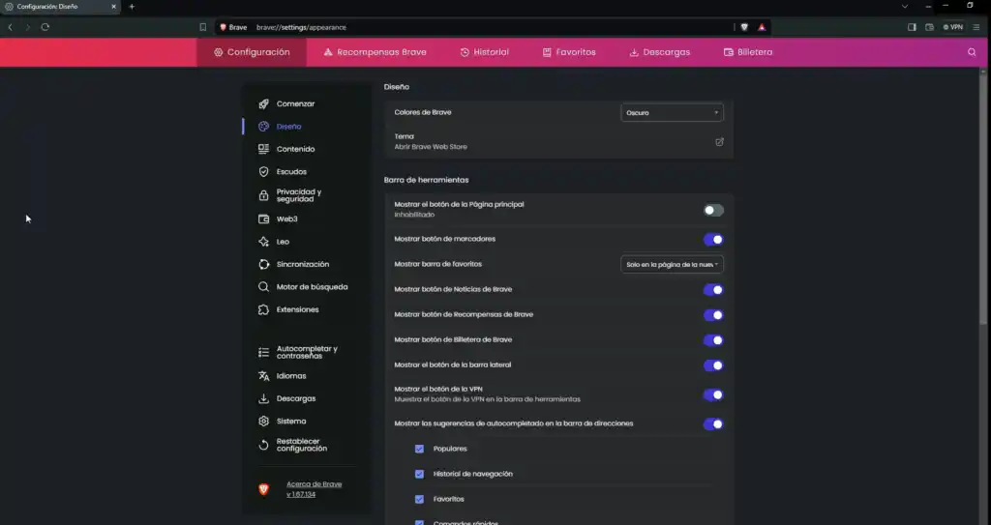Select the Configuración: Diseño browser tab
The width and height of the screenshot is (991, 525).
click(x=61, y=7)
